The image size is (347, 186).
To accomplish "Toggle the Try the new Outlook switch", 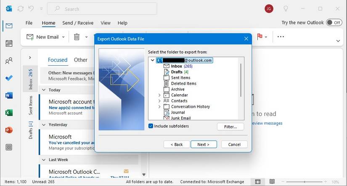I will click(334, 23).
